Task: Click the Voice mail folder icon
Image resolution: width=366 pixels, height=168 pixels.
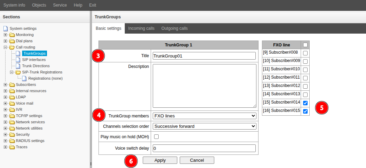Action: pos(12,103)
